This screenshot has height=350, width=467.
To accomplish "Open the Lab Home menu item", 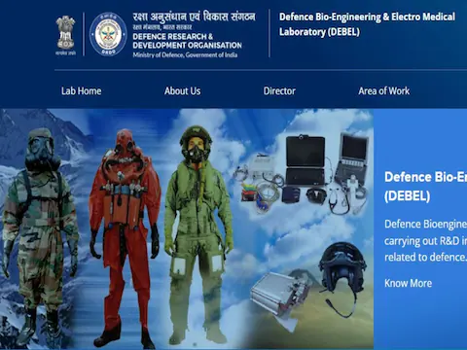I will [x=81, y=91].
